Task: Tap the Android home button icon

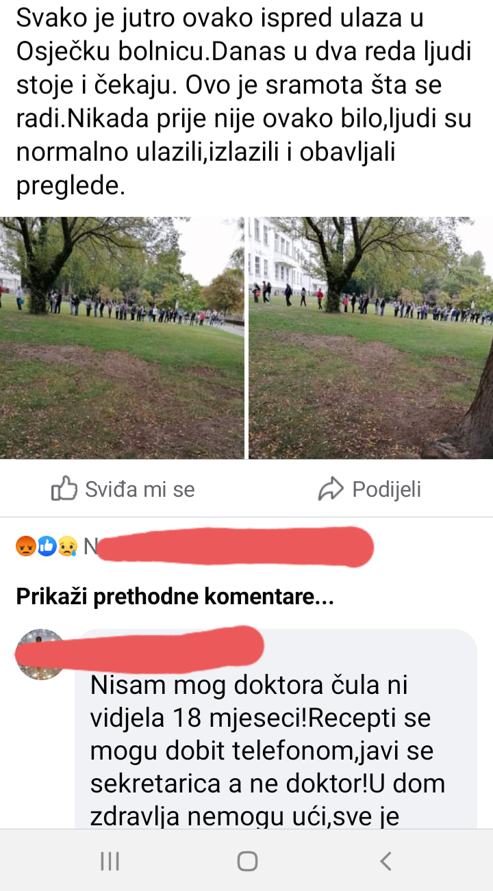Action: click(247, 861)
